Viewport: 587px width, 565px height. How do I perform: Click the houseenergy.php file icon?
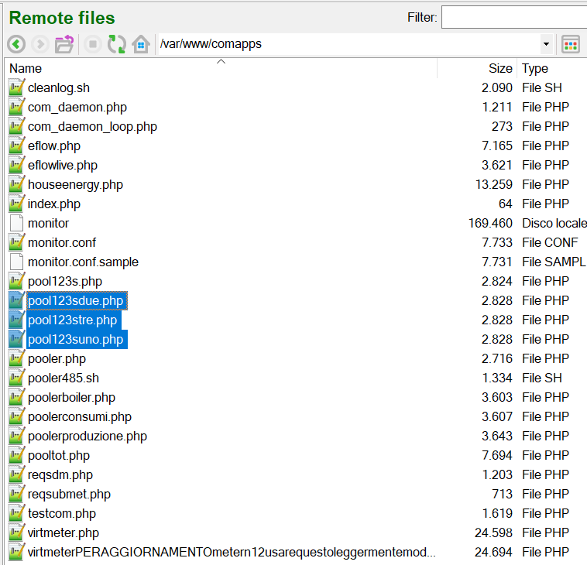[x=16, y=184]
